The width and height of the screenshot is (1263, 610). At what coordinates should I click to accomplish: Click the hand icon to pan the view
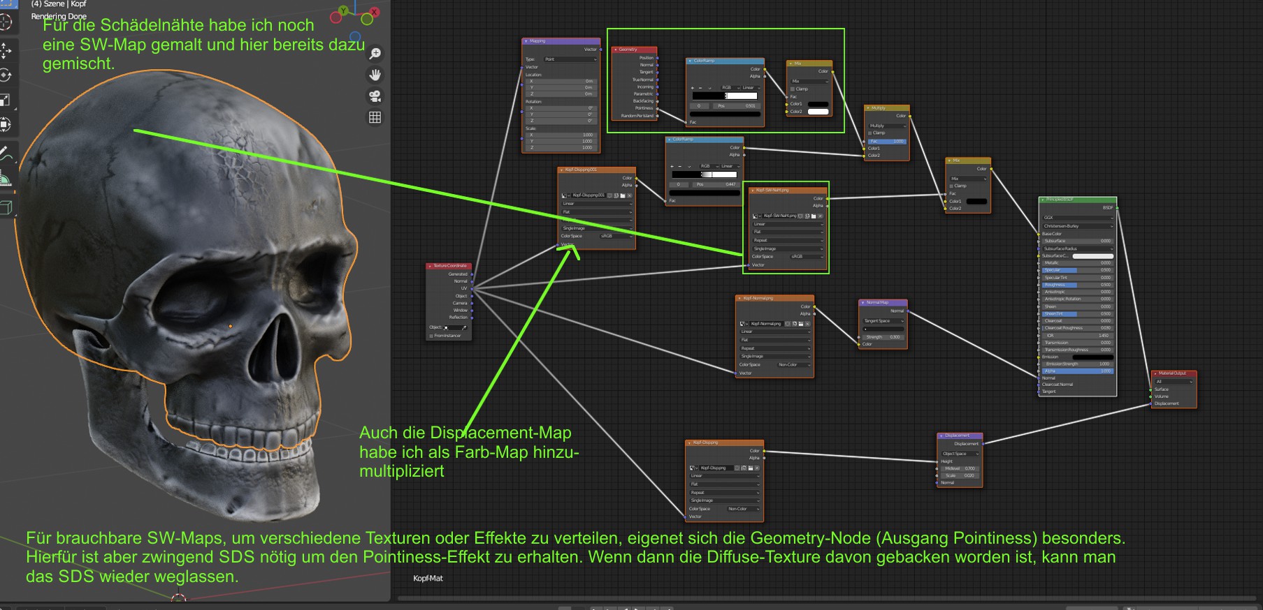pos(375,75)
